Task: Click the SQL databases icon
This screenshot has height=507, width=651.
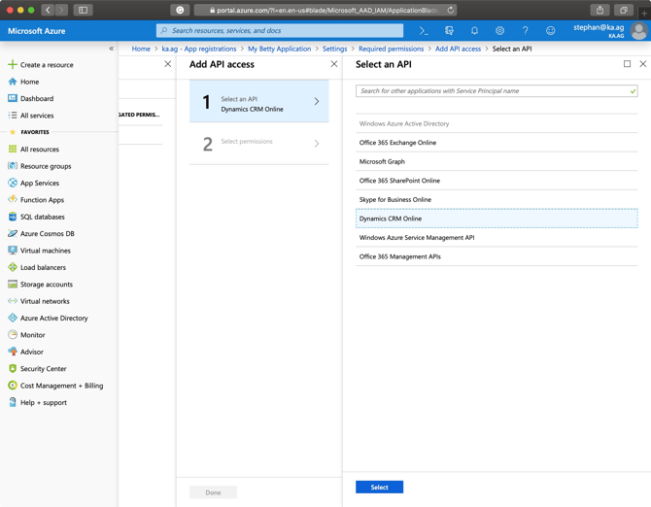Action: pos(13,217)
